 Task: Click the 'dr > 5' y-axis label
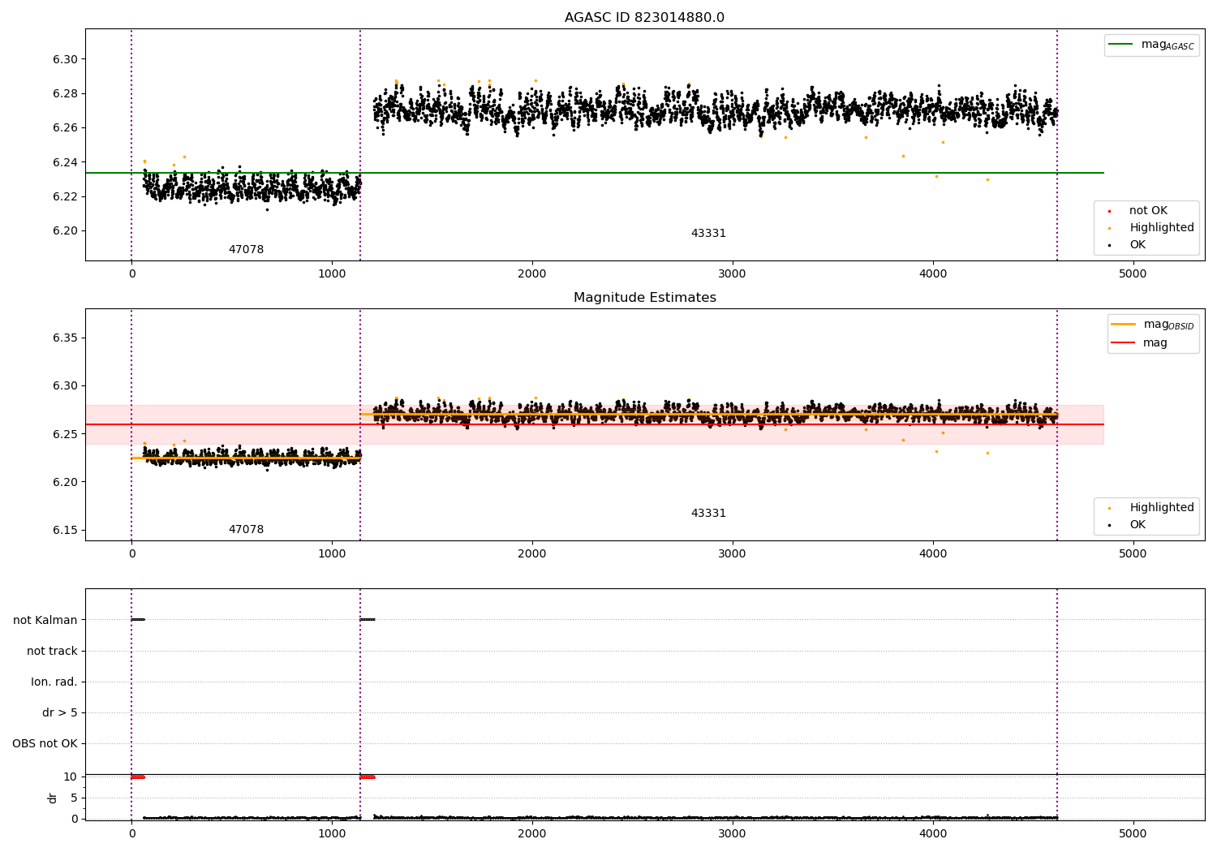click(x=60, y=712)
